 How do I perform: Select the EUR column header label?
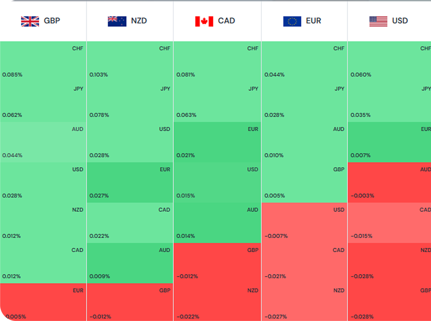tap(313, 21)
